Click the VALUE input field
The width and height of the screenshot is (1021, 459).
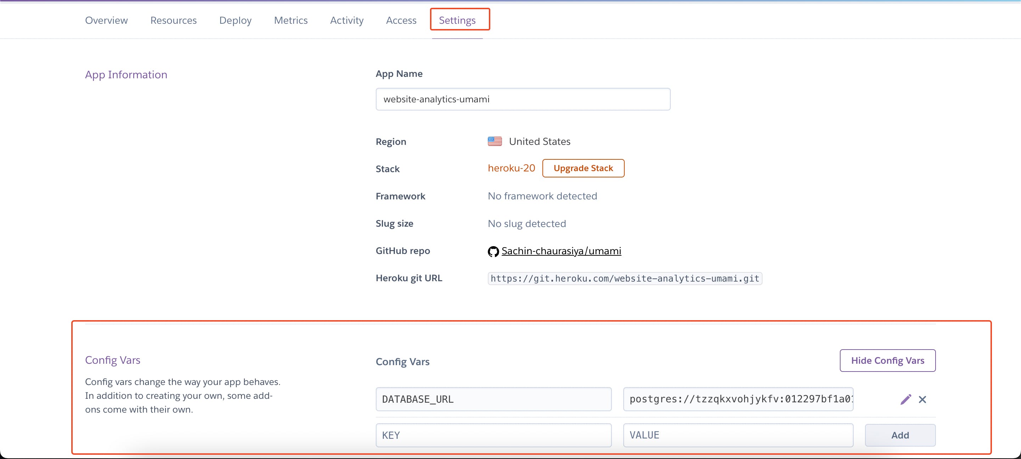coord(738,435)
